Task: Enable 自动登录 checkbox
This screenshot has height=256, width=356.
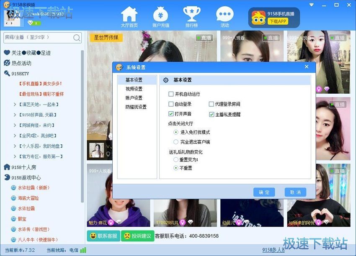Action: point(171,104)
